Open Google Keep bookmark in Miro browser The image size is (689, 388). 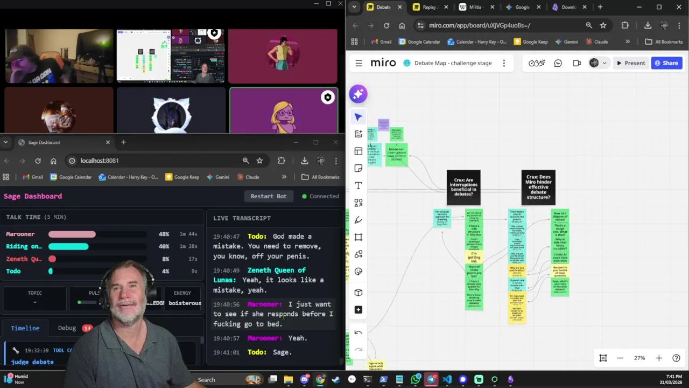click(x=531, y=41)
